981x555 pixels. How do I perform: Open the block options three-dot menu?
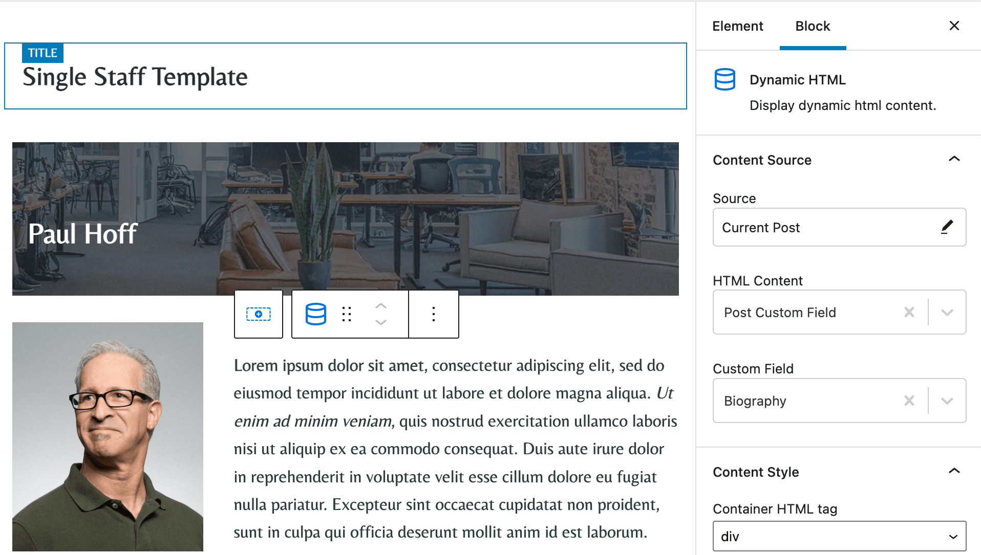433,314
